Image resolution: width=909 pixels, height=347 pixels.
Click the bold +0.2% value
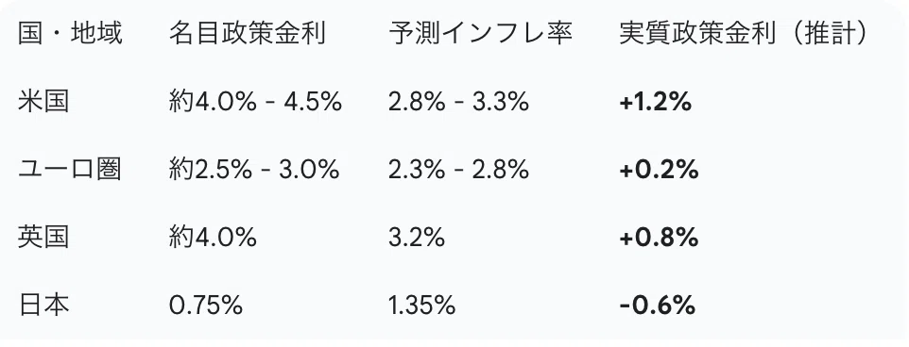658,170
